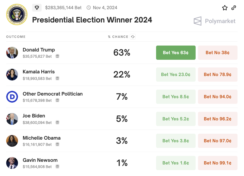Click the copy link icon
This screenshot has width=244, height=176.
pyautogui.click(x=234, y=8)
